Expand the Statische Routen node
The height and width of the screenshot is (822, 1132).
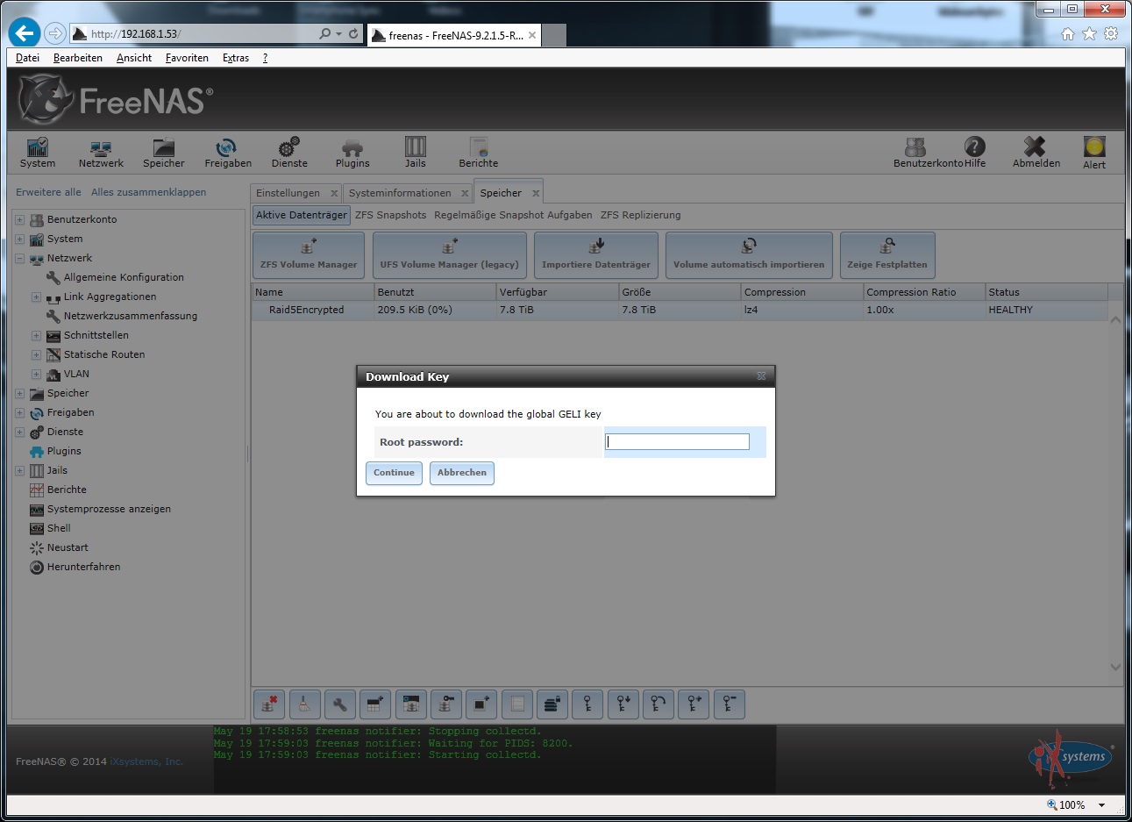click(x=36, y=354)
